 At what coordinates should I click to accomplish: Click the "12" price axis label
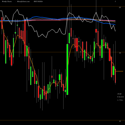tap(120, 121)
